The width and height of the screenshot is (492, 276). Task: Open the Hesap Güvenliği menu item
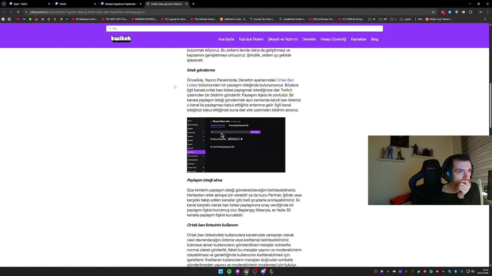(333, 39)
